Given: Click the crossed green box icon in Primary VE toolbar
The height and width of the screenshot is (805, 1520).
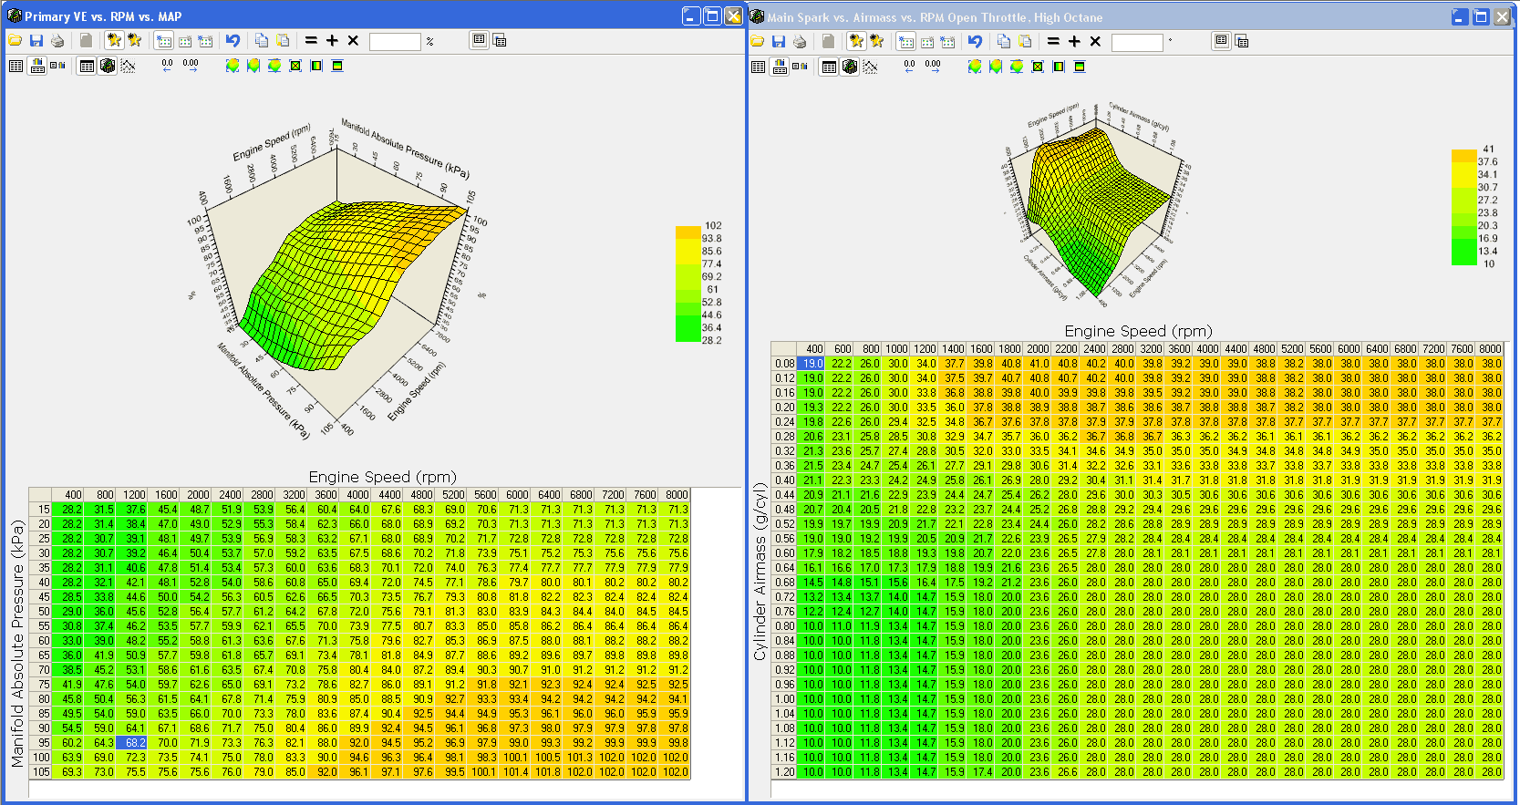Looking at the screenshot, I should tap(295, 66).
